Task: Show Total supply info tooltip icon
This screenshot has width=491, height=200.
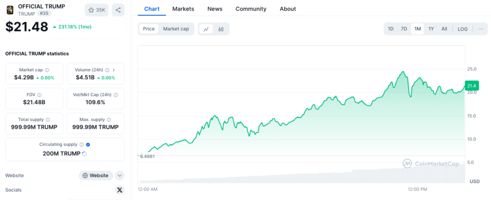Action: [47, 120]
